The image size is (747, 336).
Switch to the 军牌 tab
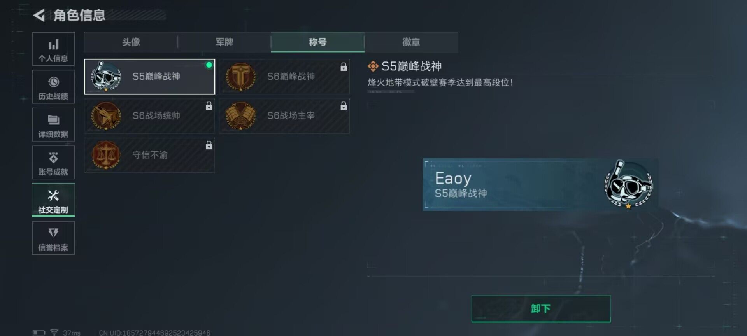coord(224,42)
